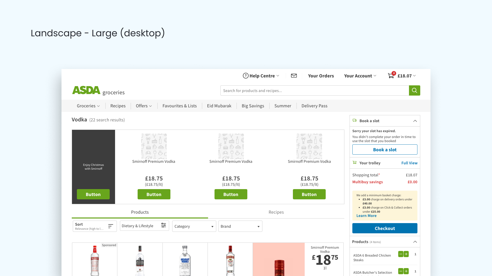Decrease ASDA 6 Breaded Chicken Steaks quantity

pyautogui.click(x=401, y=254)
